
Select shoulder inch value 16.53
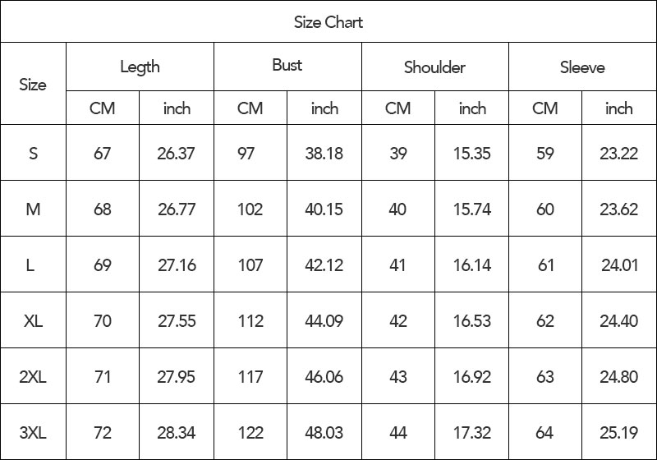(471, 320)
